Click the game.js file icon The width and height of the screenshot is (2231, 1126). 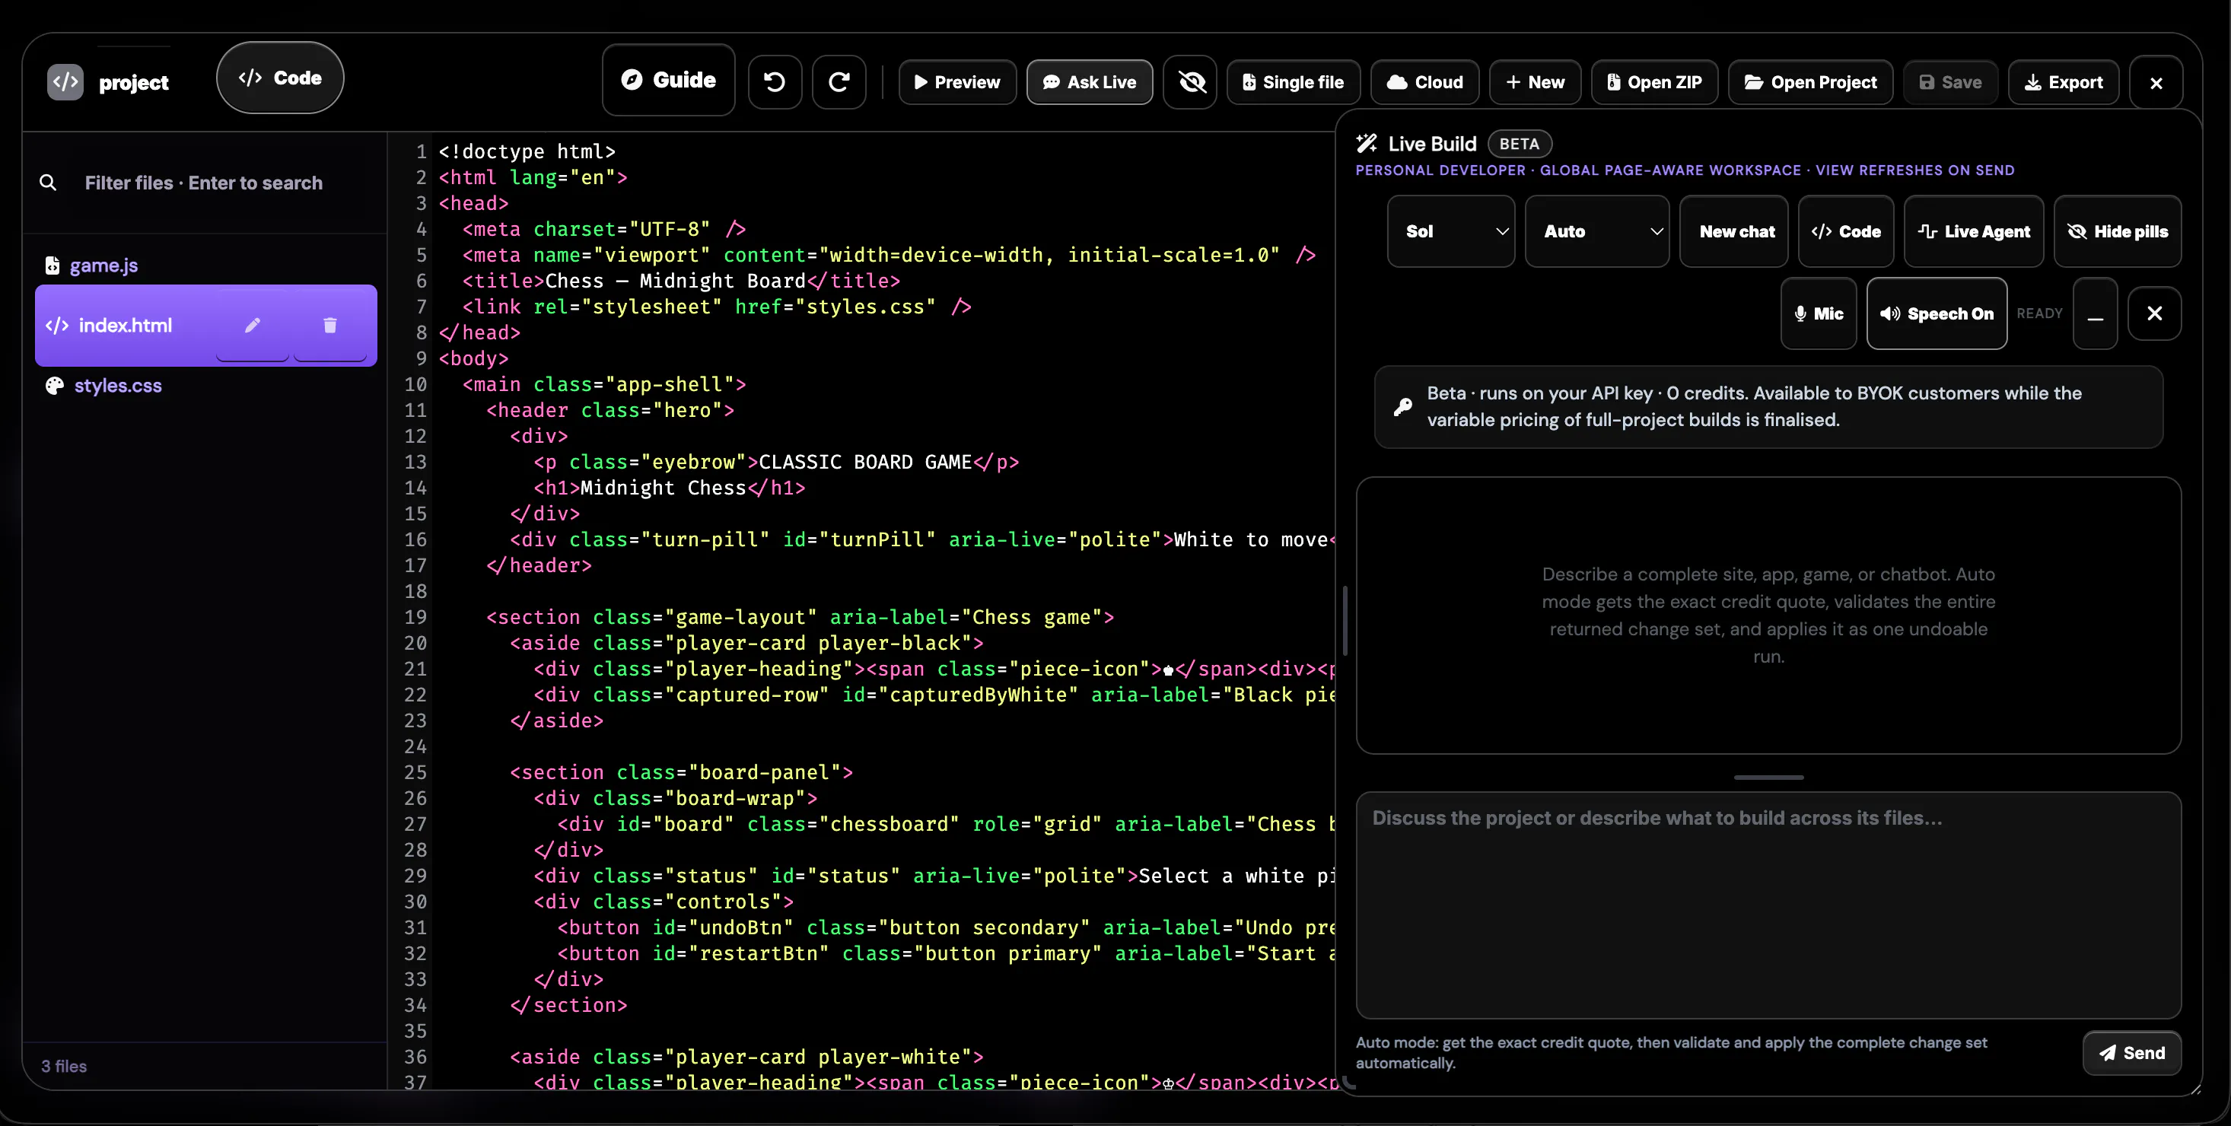coord(52,265)
